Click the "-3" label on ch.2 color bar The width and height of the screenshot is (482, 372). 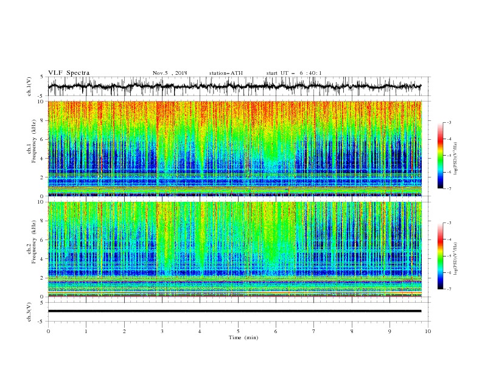point(449,223)
